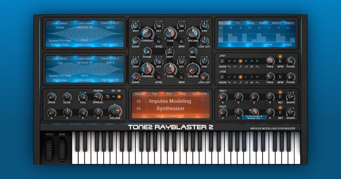This screenshot has height=179, width=341.
Task: Open the Pitch Noise selector
Action: [60, 80]
